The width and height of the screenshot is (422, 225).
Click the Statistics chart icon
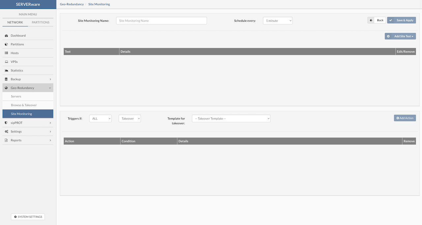pos(6,70)
